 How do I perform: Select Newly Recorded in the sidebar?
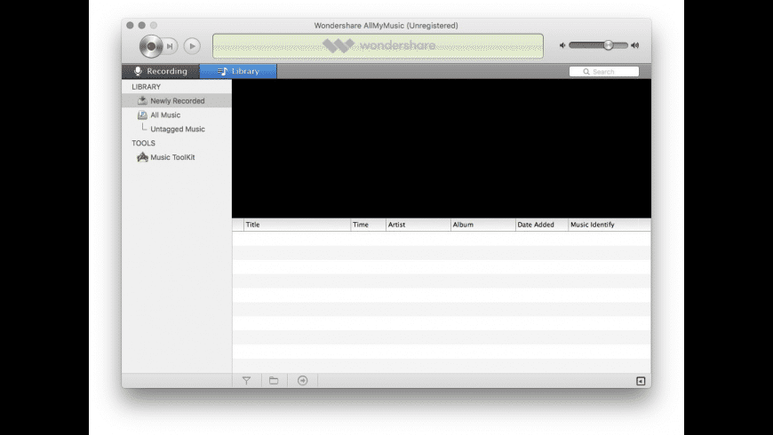[177, 100]
